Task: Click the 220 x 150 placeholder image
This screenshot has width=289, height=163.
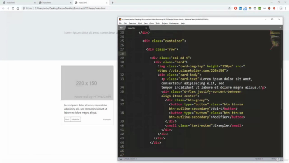Action: point(87,82)
